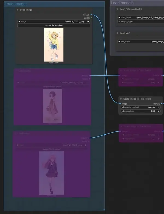This screenshot has width=164, height=214.
Task: Click 'choose file to upload' above the blonde girl preview
Action: [x=54, y=25]
